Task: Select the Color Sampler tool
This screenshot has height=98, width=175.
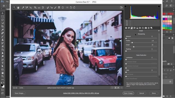Action: [27, 8]
